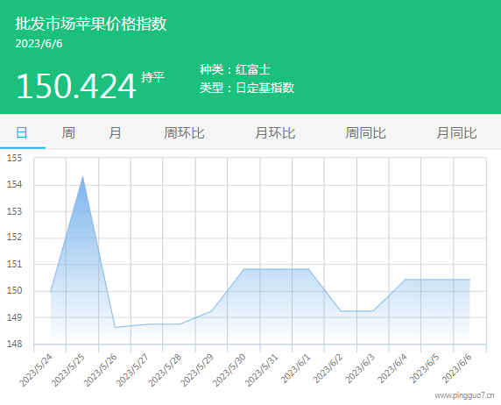This screenshot has height=405, width=501.
Task: Click the title 批发市场苹果价格指数
Action: pos(91,24)
